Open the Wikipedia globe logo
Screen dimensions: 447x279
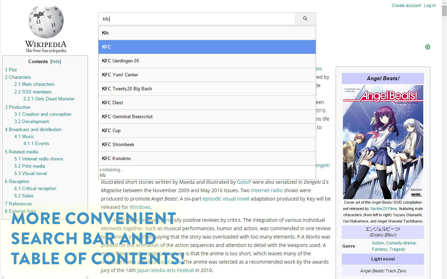tap(46, 29)
